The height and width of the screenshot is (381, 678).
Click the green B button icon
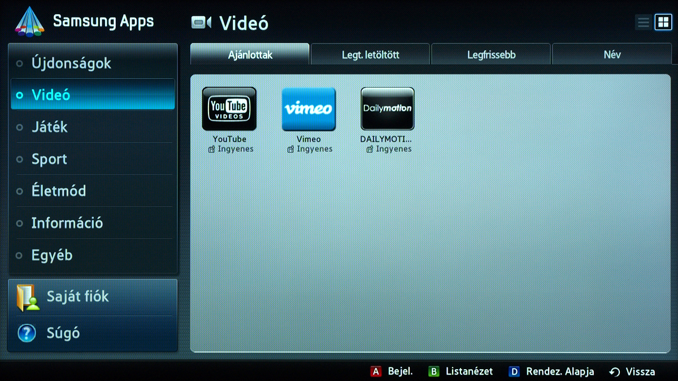(x=433, y=371)
